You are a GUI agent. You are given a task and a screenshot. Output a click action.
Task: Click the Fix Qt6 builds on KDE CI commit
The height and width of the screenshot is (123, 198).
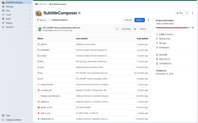point(87,113)
